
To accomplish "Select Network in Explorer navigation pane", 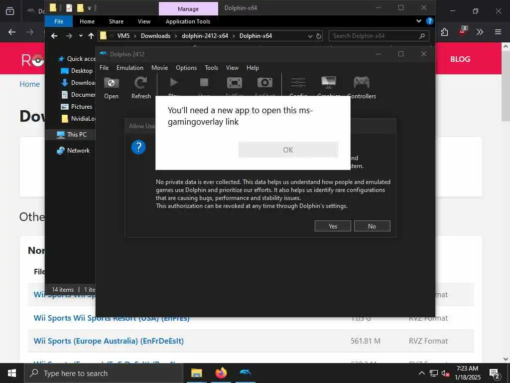I will tap(78, 151).
